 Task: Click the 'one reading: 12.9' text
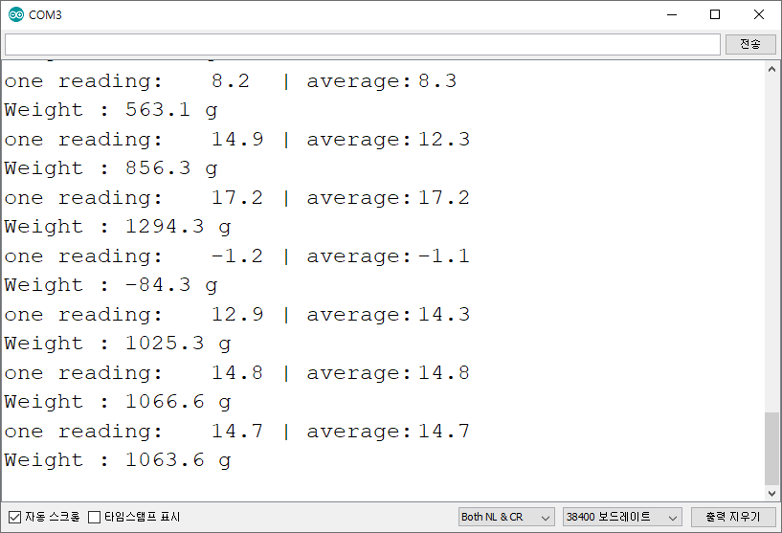134,315
